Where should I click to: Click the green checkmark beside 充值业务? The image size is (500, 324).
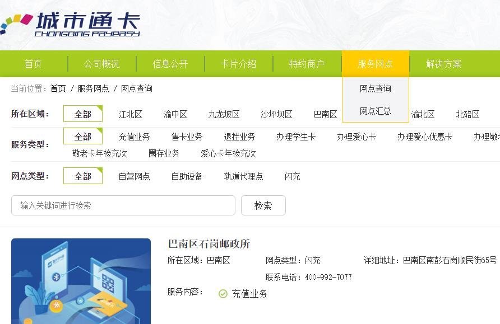tap(223, 294)
